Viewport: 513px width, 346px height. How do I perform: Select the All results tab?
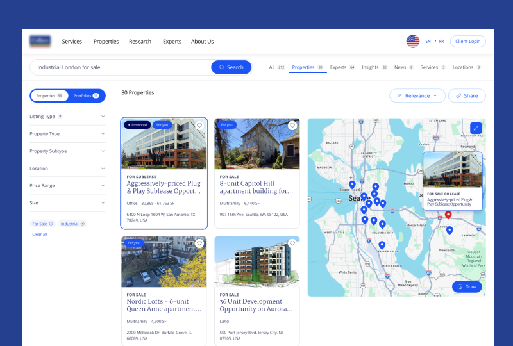pos(277,67)
